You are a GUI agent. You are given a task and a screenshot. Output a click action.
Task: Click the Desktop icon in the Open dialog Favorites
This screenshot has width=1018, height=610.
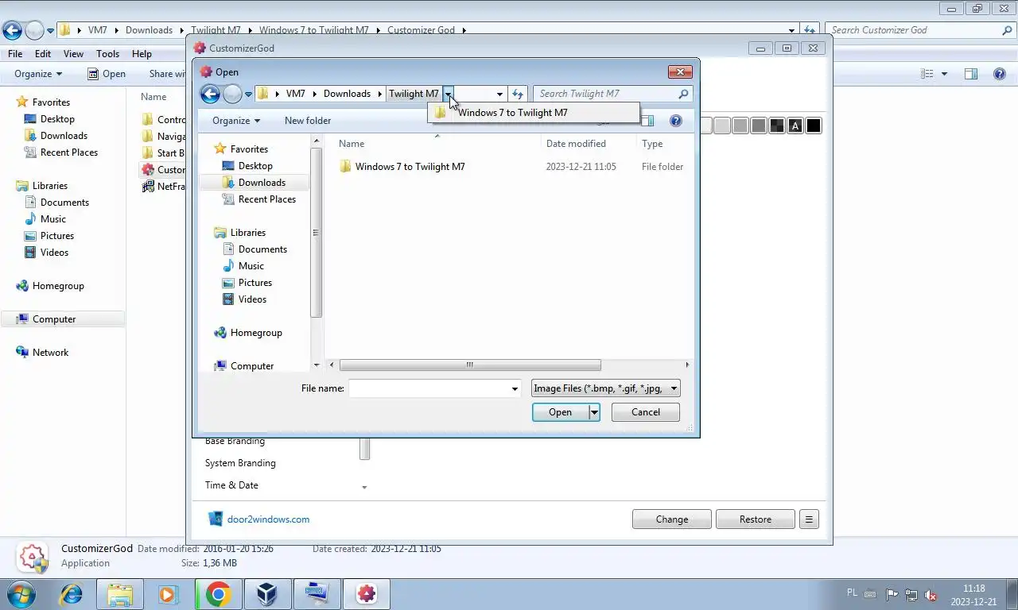tap(228, 166)
